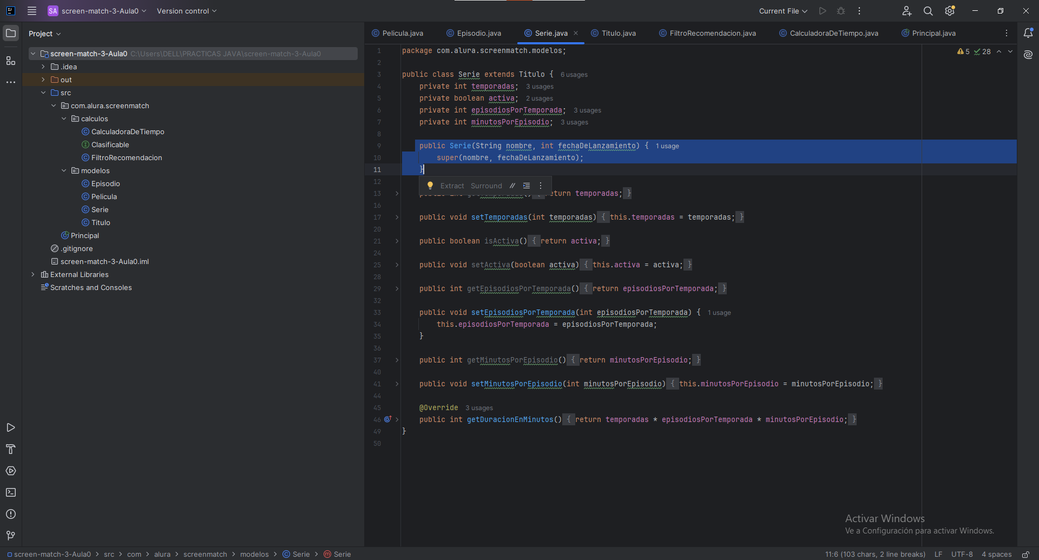The height and width of the screenshot is (560, 1039).
Task: Toggle the Project tool window
Action: pyautogui.click(x=11, y=33)
